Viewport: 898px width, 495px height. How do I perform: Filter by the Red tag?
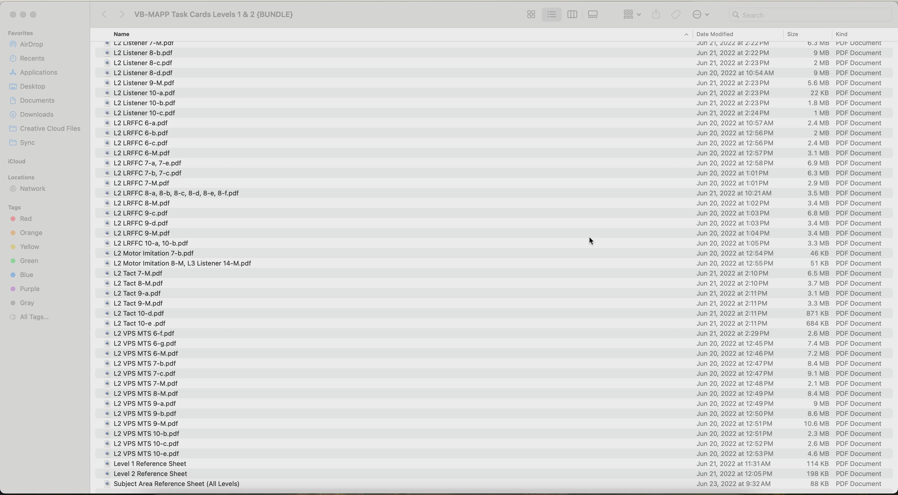(26, 219)
